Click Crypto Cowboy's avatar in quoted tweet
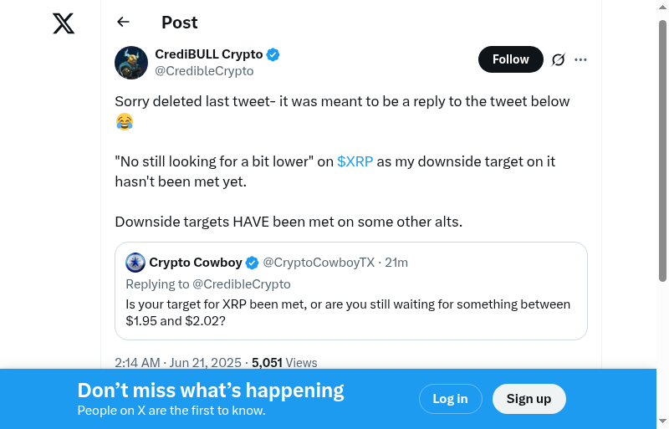Screen dimensions: 669x429 click(x=135, y=263)
